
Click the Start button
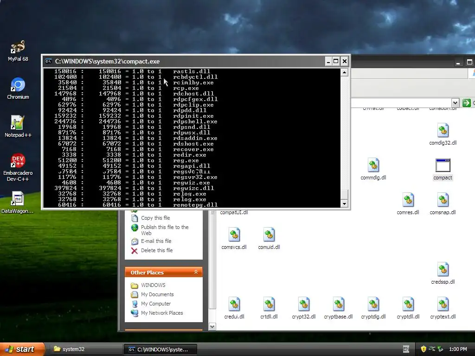pos(22,349)
